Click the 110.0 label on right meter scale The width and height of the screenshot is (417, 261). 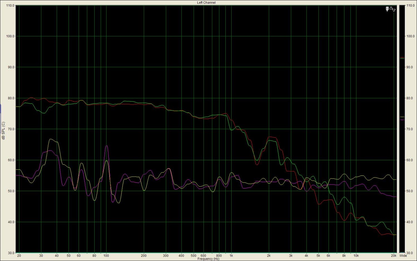[410, 6]
